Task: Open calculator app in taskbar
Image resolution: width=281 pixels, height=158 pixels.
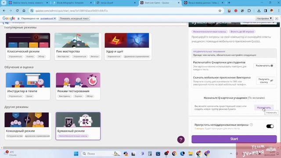Action: point(150,154)
